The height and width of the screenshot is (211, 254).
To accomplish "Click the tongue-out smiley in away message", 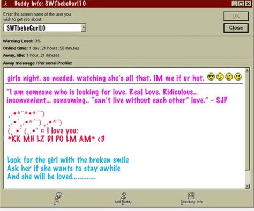I will (x=229, y=77).
